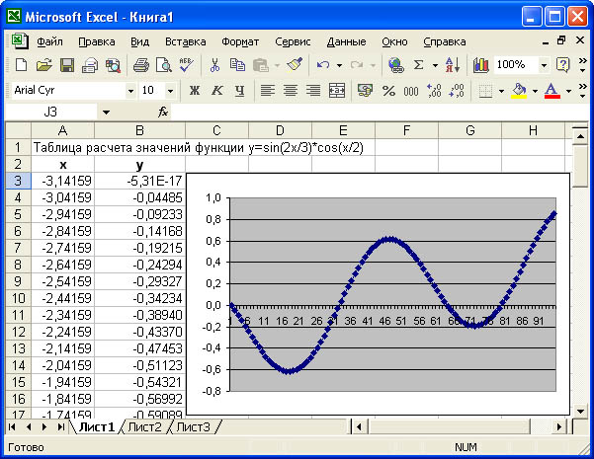Screen dimensions: 594x459
Task: Click the Borders icon
Action: point(486,91)
